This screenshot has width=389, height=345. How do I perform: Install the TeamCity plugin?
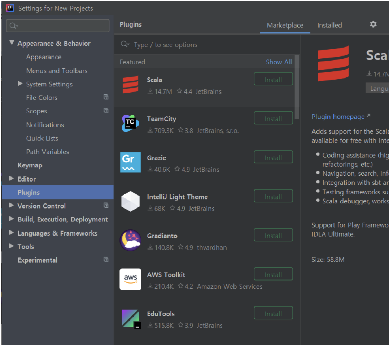point(273,118)
